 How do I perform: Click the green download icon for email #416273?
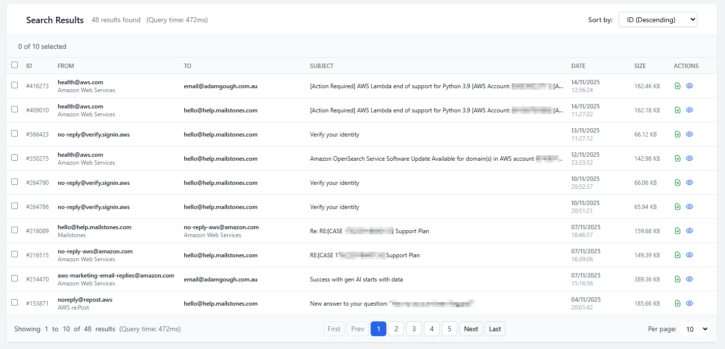[x=678, y=86]
